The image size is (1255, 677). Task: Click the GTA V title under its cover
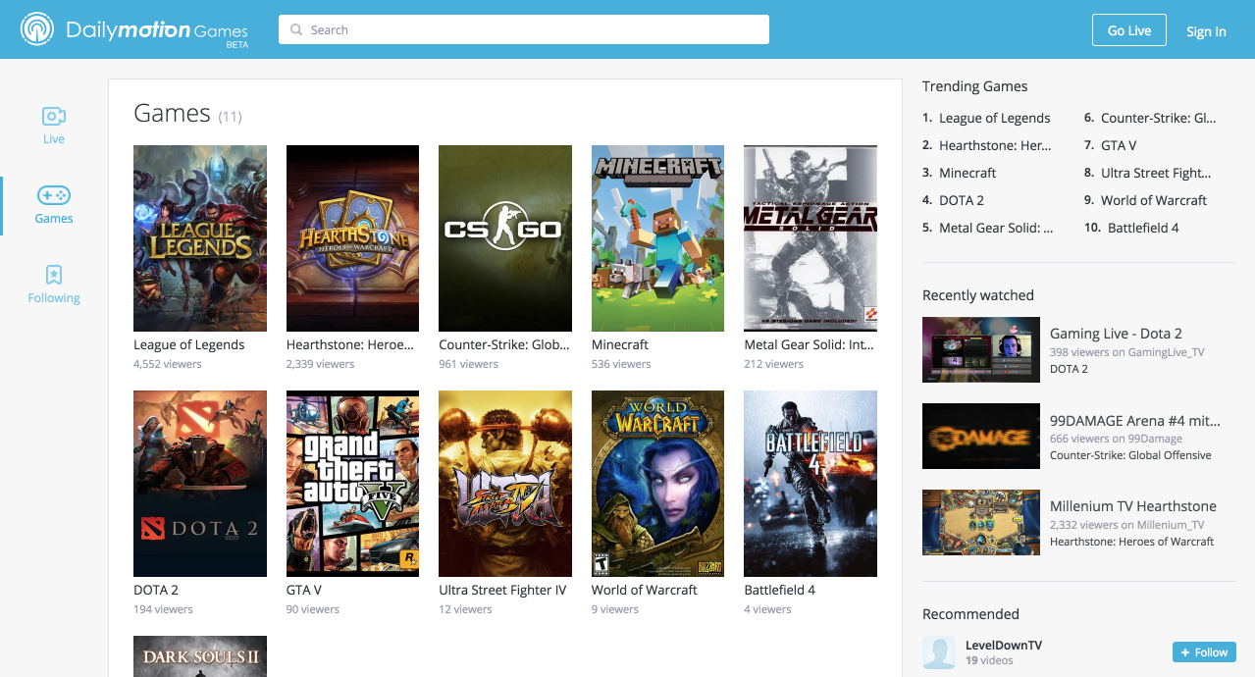[304, 590]
